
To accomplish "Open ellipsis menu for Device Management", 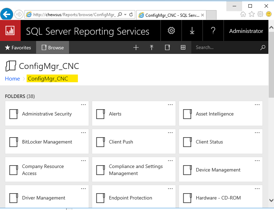I will 257,161.
